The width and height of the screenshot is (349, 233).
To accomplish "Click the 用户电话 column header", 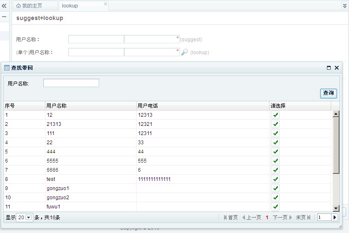I will [x=203, y=105].
